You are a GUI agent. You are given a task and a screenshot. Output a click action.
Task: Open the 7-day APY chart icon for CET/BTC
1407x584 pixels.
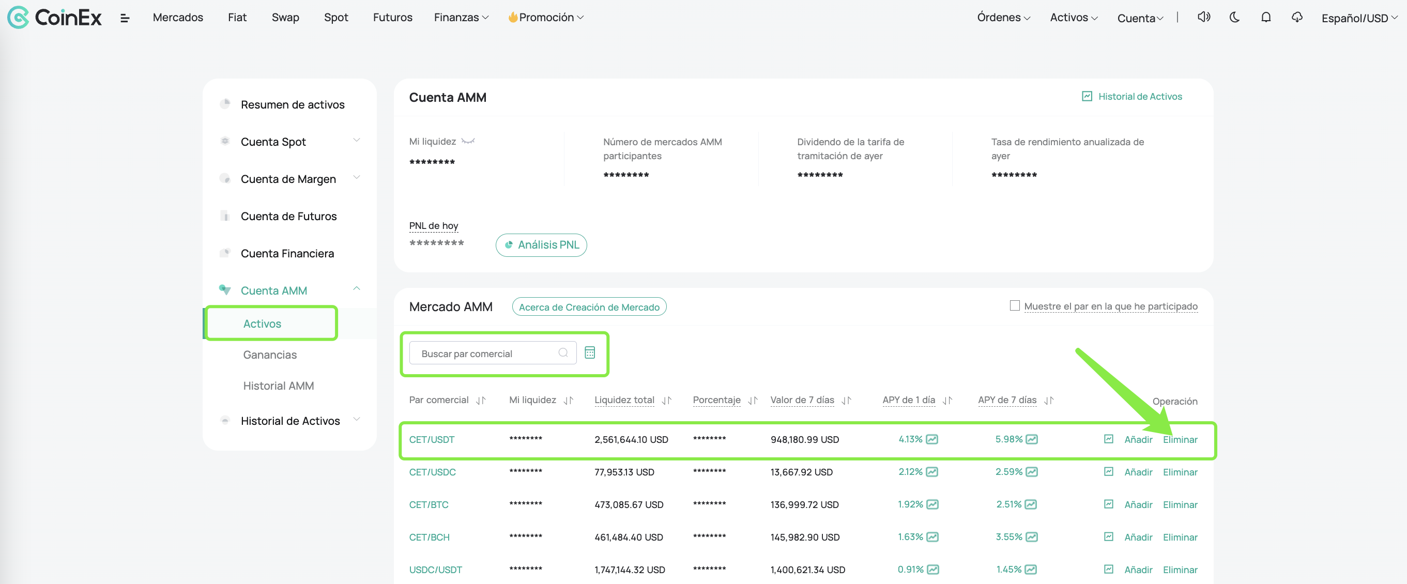pyautogui.click(x=1030, y=504)
